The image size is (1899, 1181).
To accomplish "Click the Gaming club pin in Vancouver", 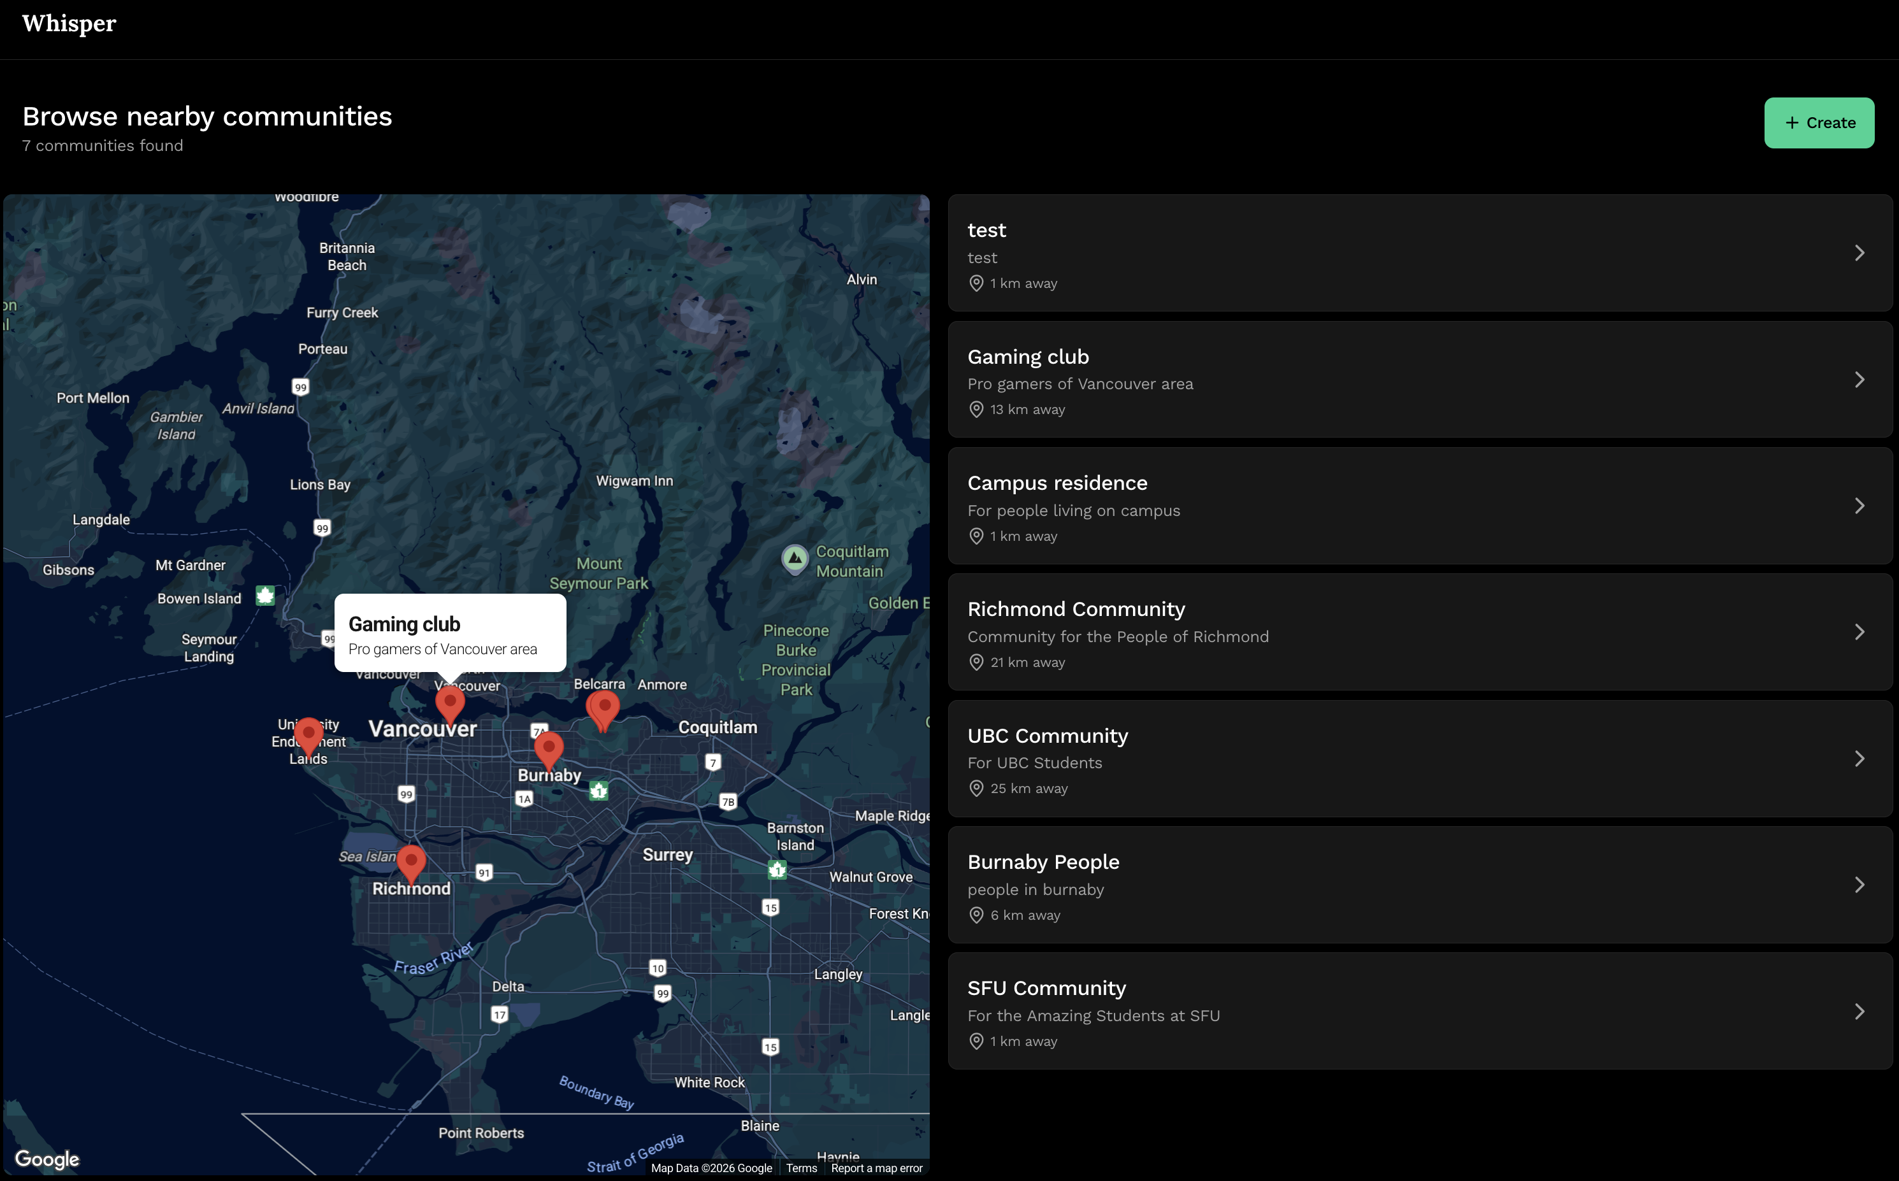I will [x=450, y=702].
